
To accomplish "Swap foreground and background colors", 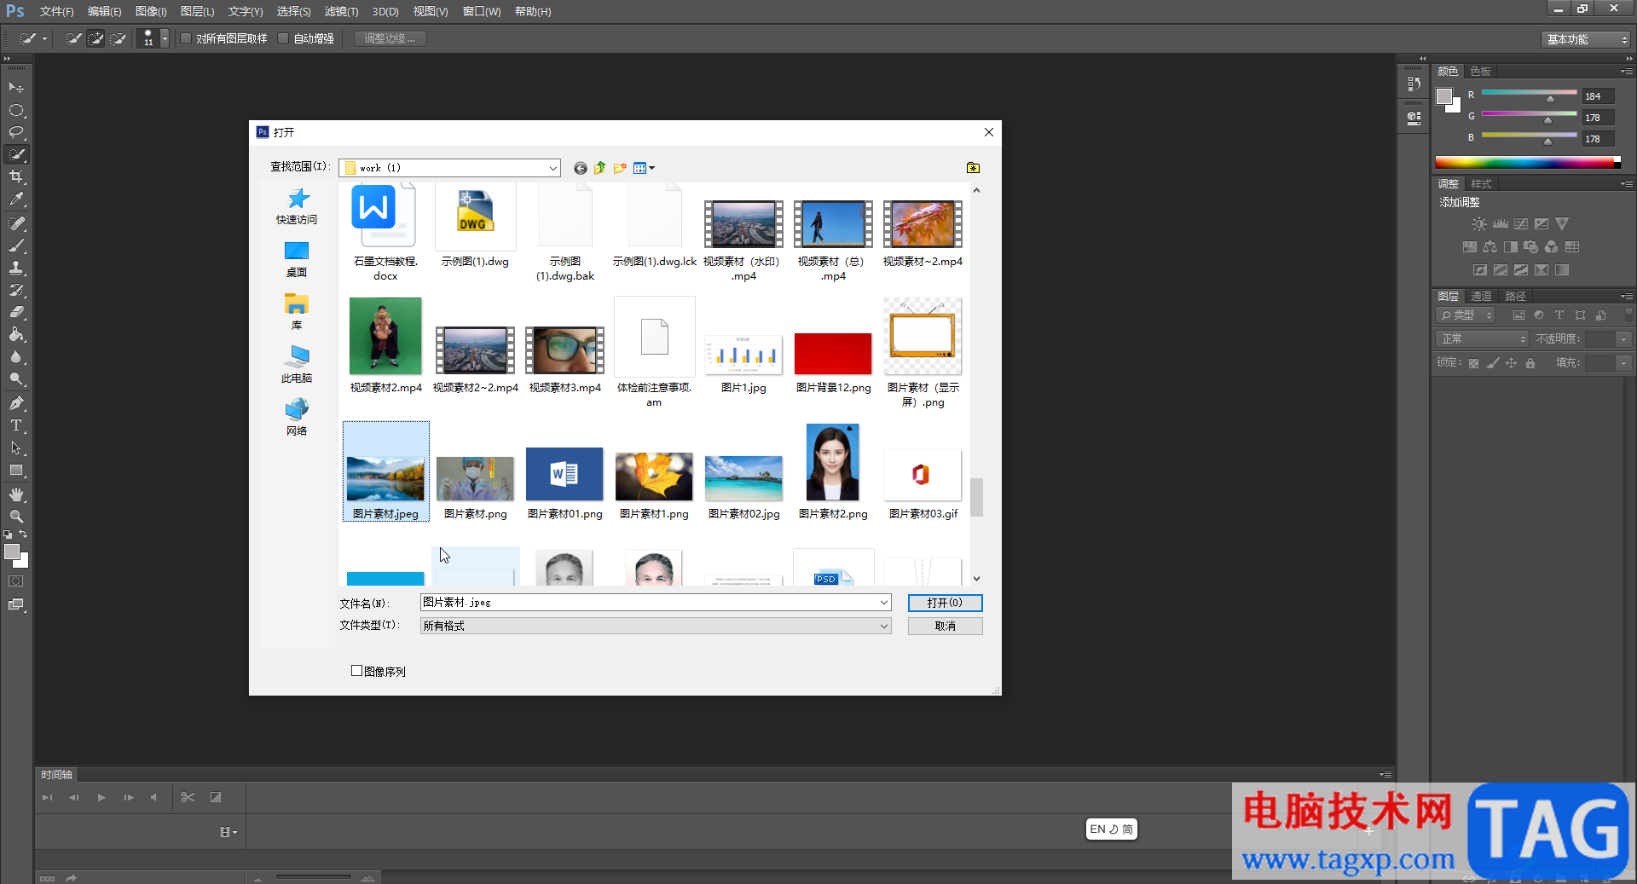I will [24, 534].
